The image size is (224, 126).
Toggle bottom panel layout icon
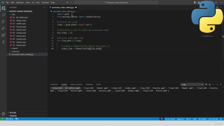point(199,2)
